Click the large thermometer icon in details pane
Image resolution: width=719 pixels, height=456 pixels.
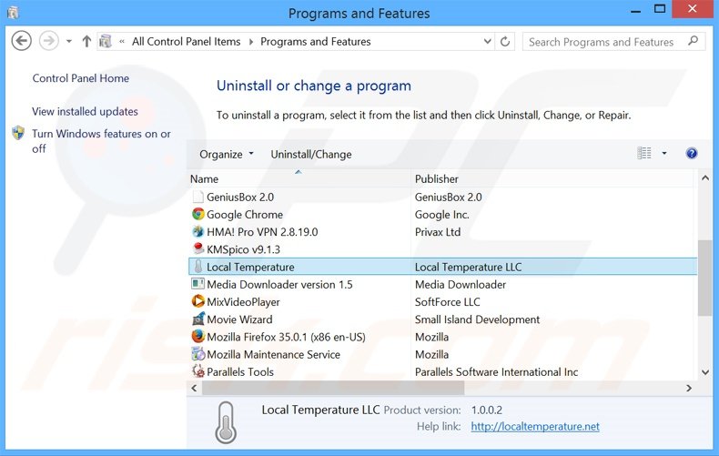point(226,422)
